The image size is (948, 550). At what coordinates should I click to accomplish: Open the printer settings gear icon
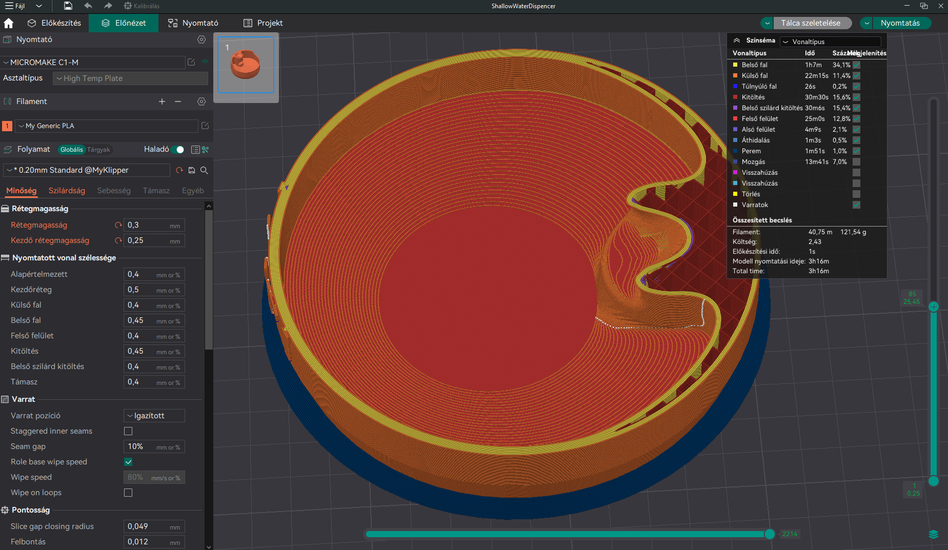(x=201, y=39)
